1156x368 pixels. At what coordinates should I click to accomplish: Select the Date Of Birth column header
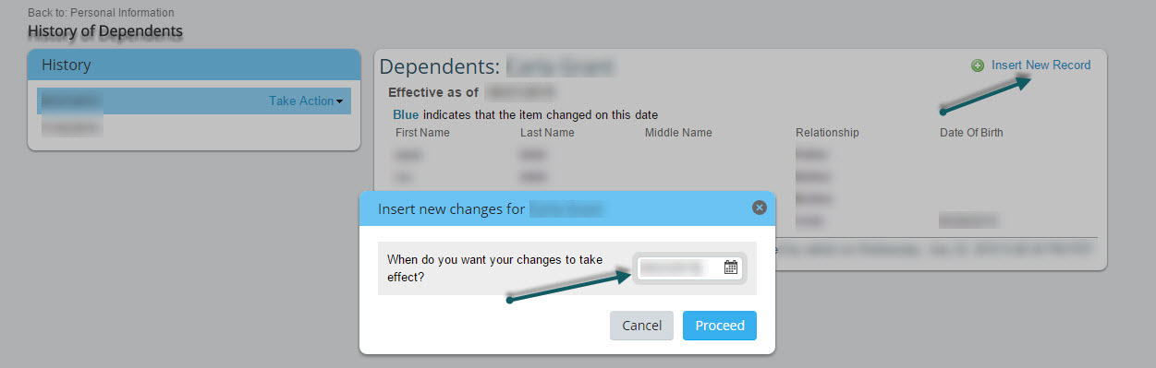click(971, 133)
